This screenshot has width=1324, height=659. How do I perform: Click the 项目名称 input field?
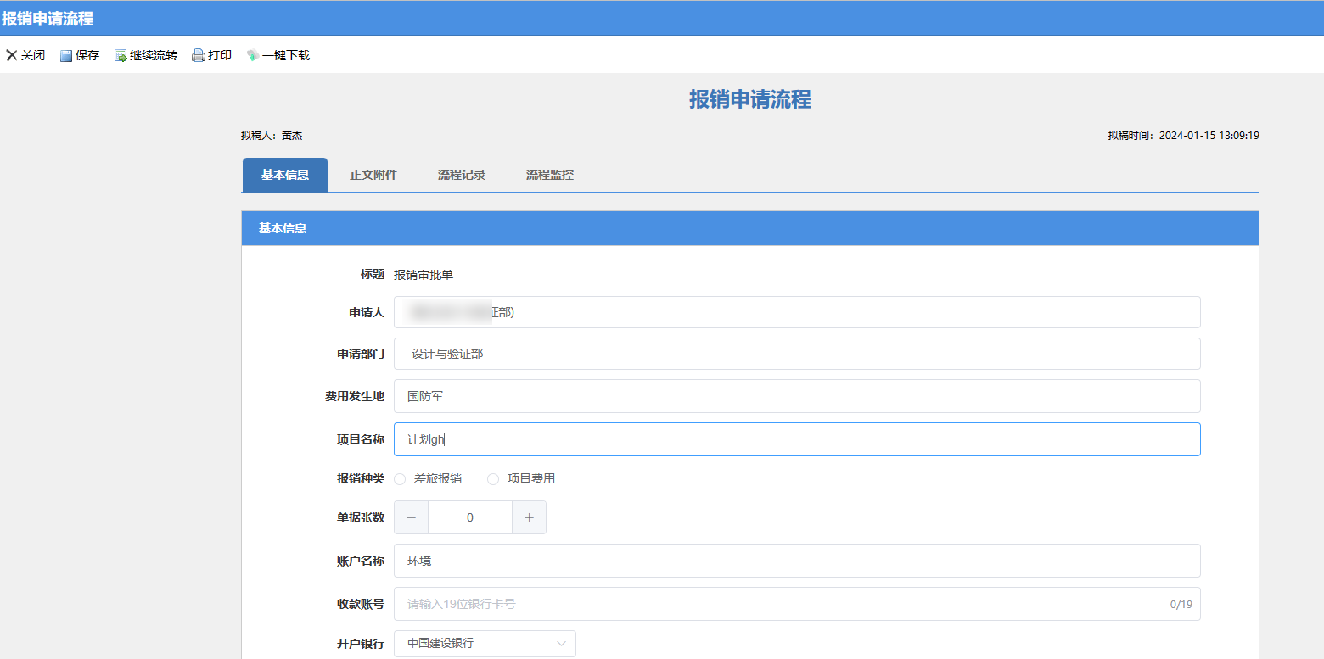point(796,439)
